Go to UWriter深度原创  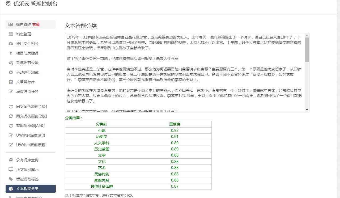click(x=31, y=135)
